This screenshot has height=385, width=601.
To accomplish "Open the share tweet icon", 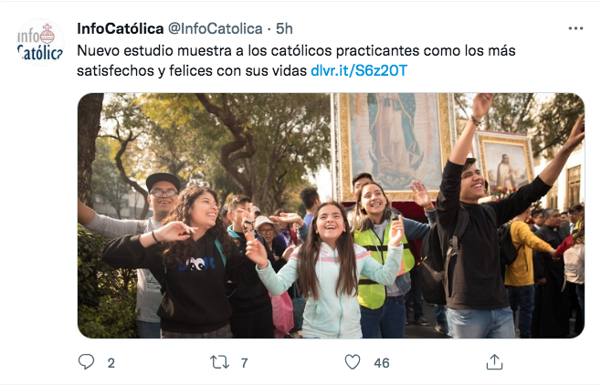I will pos(494,361).
